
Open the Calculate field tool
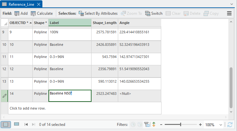point(42,13)
